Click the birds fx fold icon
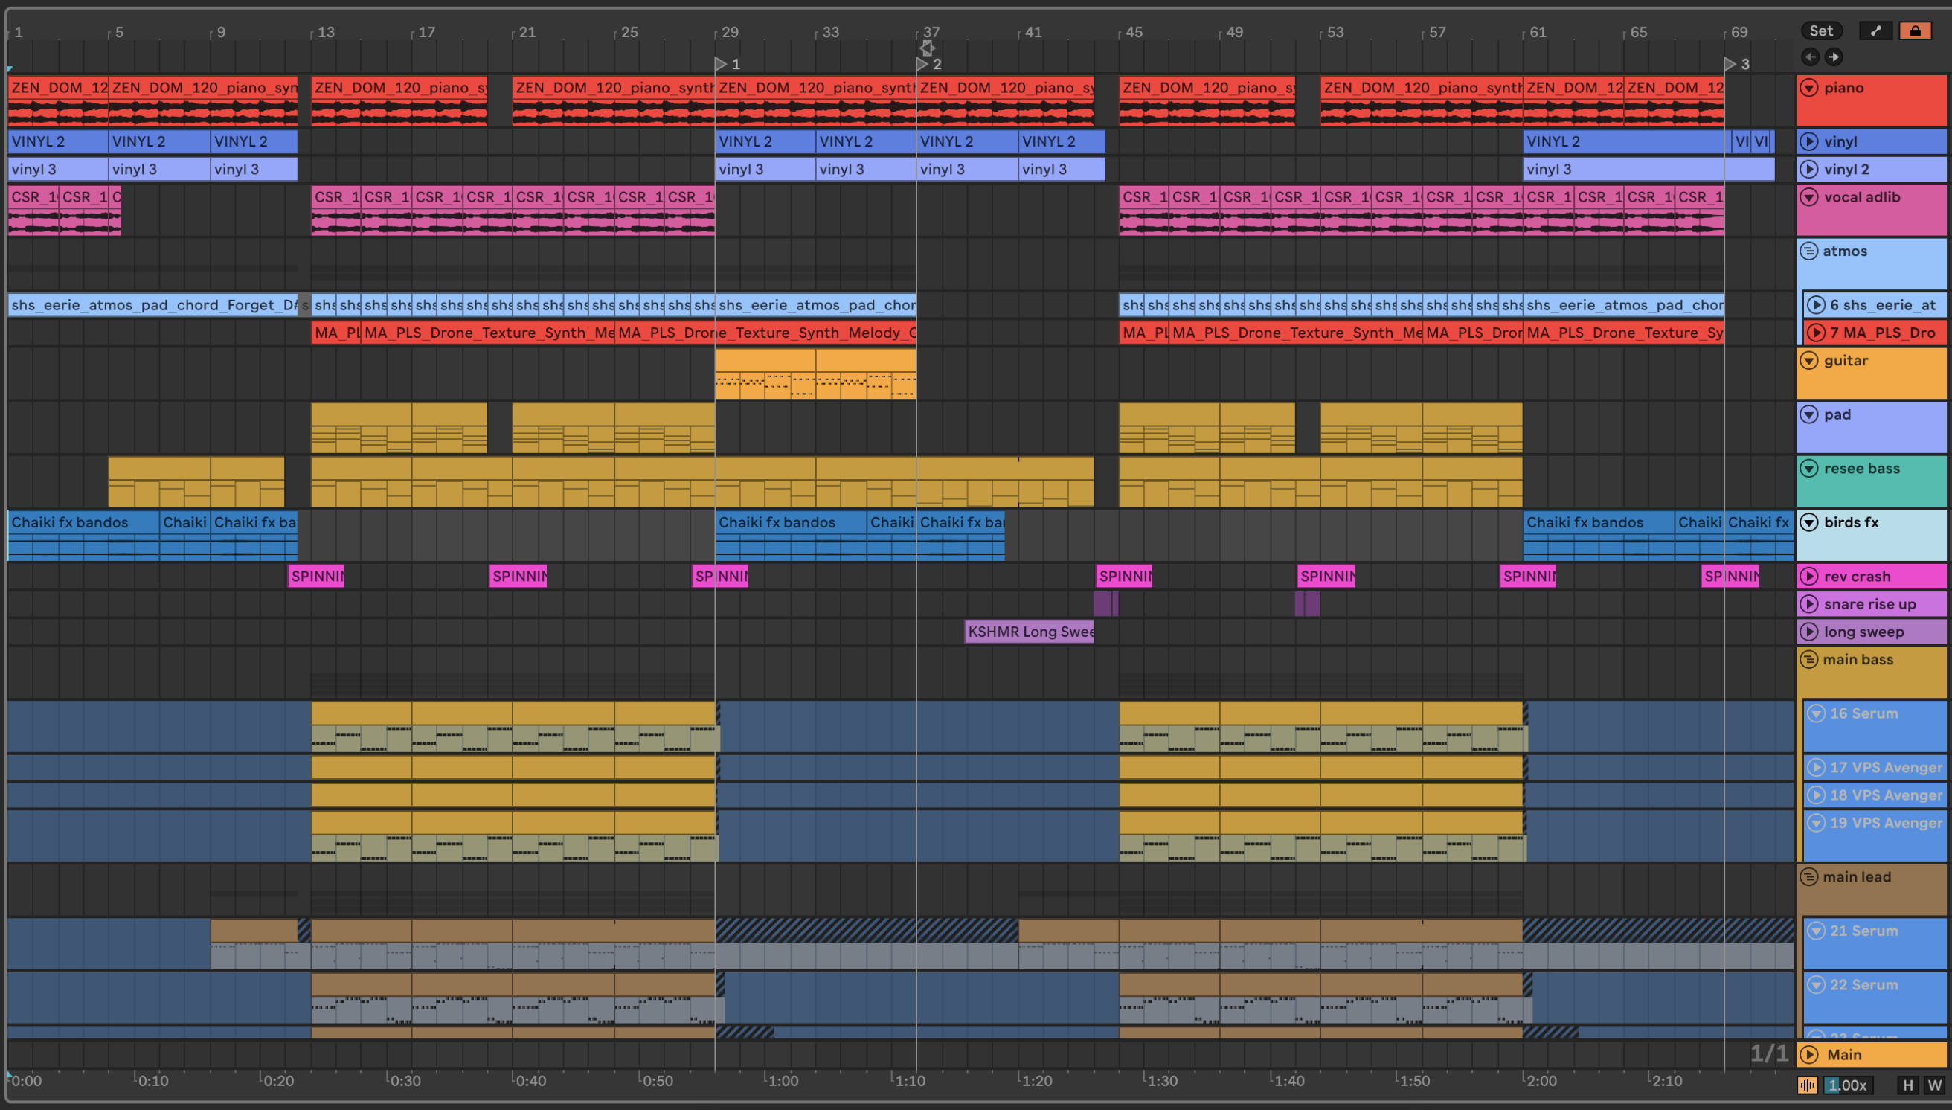 (1808, 522)
